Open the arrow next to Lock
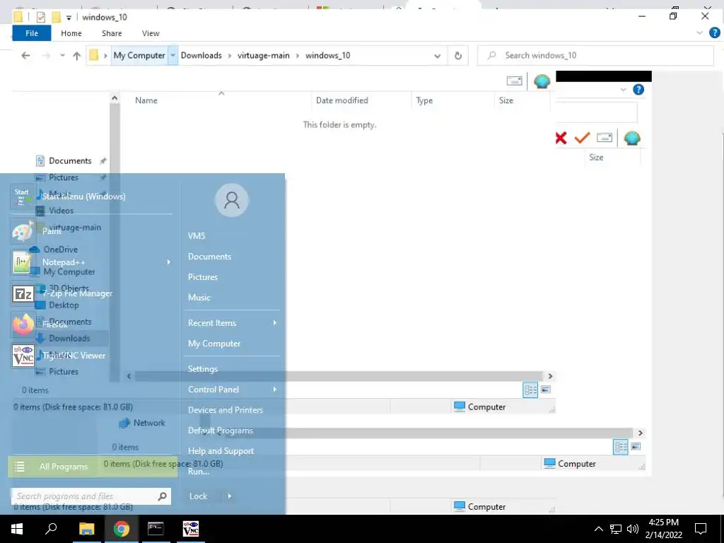The image size is (724, 543). point(230,496)
